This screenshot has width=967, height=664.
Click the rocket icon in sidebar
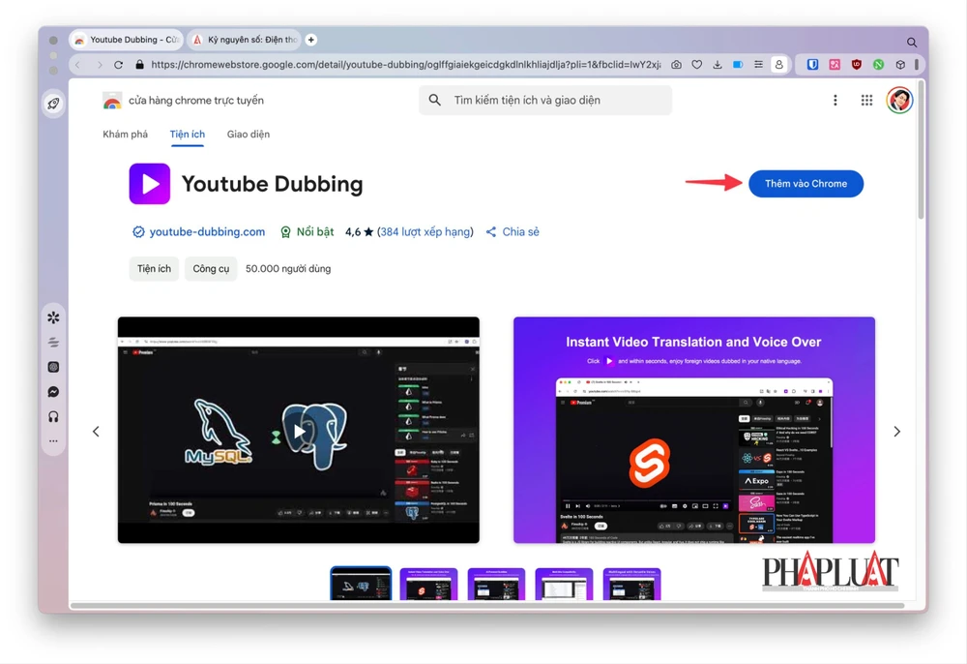tap(53, 104)
